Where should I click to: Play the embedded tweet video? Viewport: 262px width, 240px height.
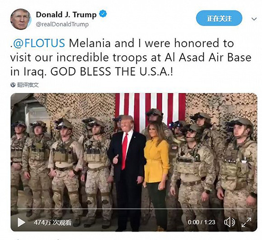21,222
